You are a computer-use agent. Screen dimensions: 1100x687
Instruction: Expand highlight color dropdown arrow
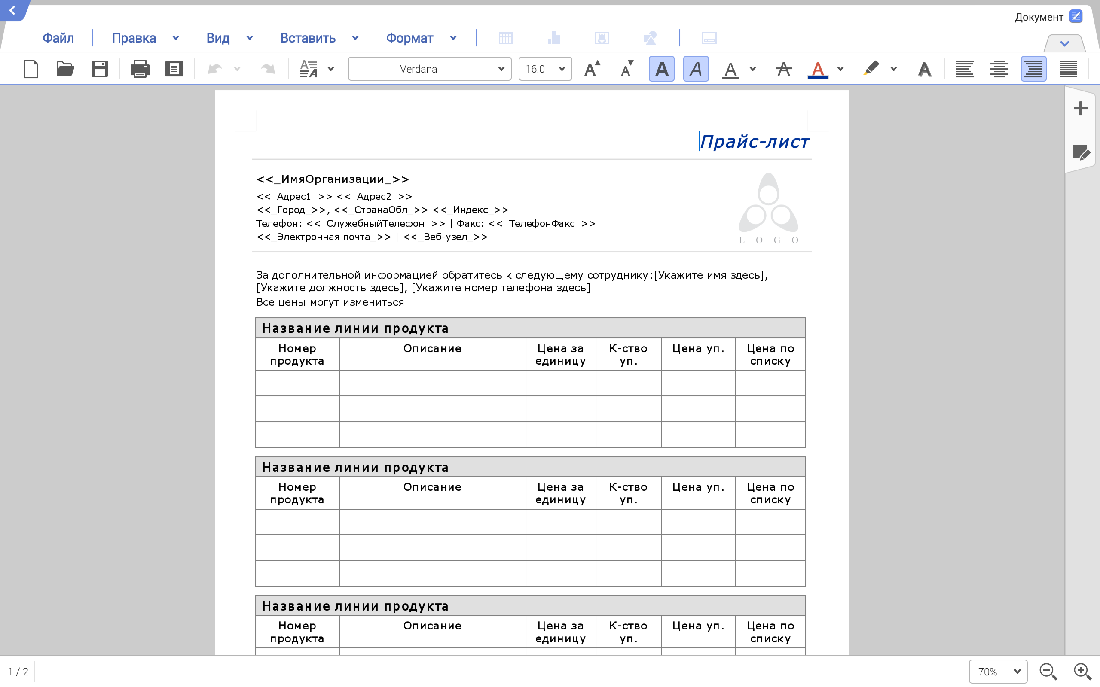coord(894,69)
